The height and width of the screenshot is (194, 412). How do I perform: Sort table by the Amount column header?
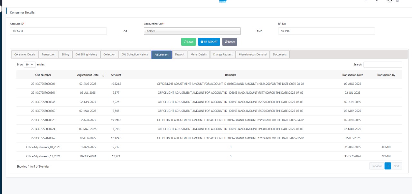pyautogui.click(x=116, y=75)
